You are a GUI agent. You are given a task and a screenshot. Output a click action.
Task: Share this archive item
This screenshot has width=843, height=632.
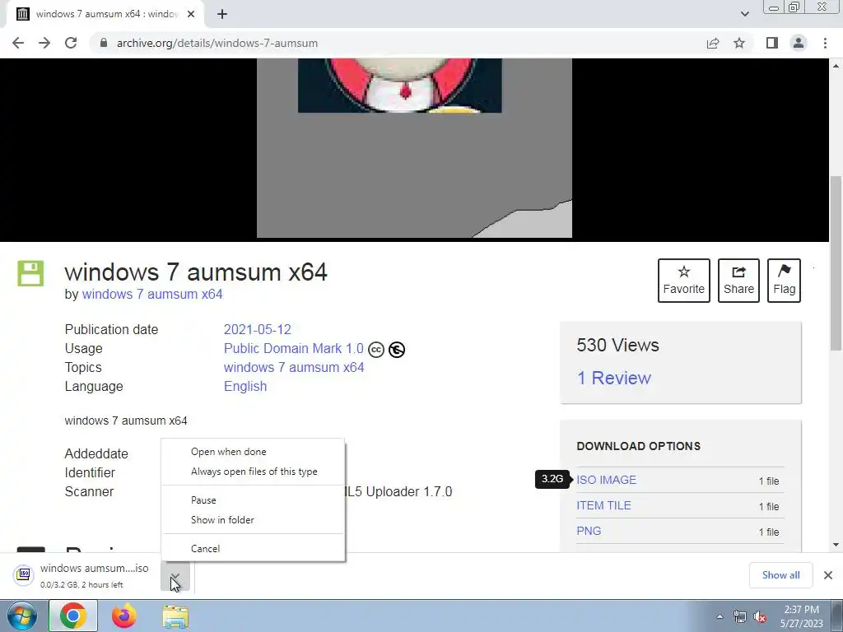click(738, 281)
